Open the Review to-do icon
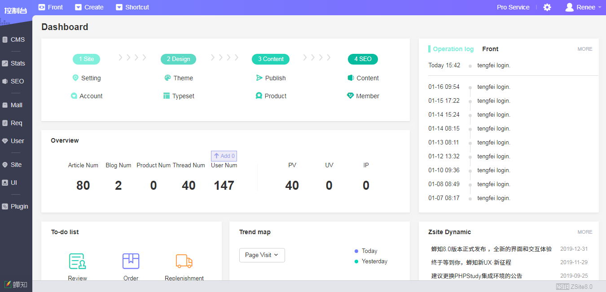606x292 pixels. click(78, 261)
